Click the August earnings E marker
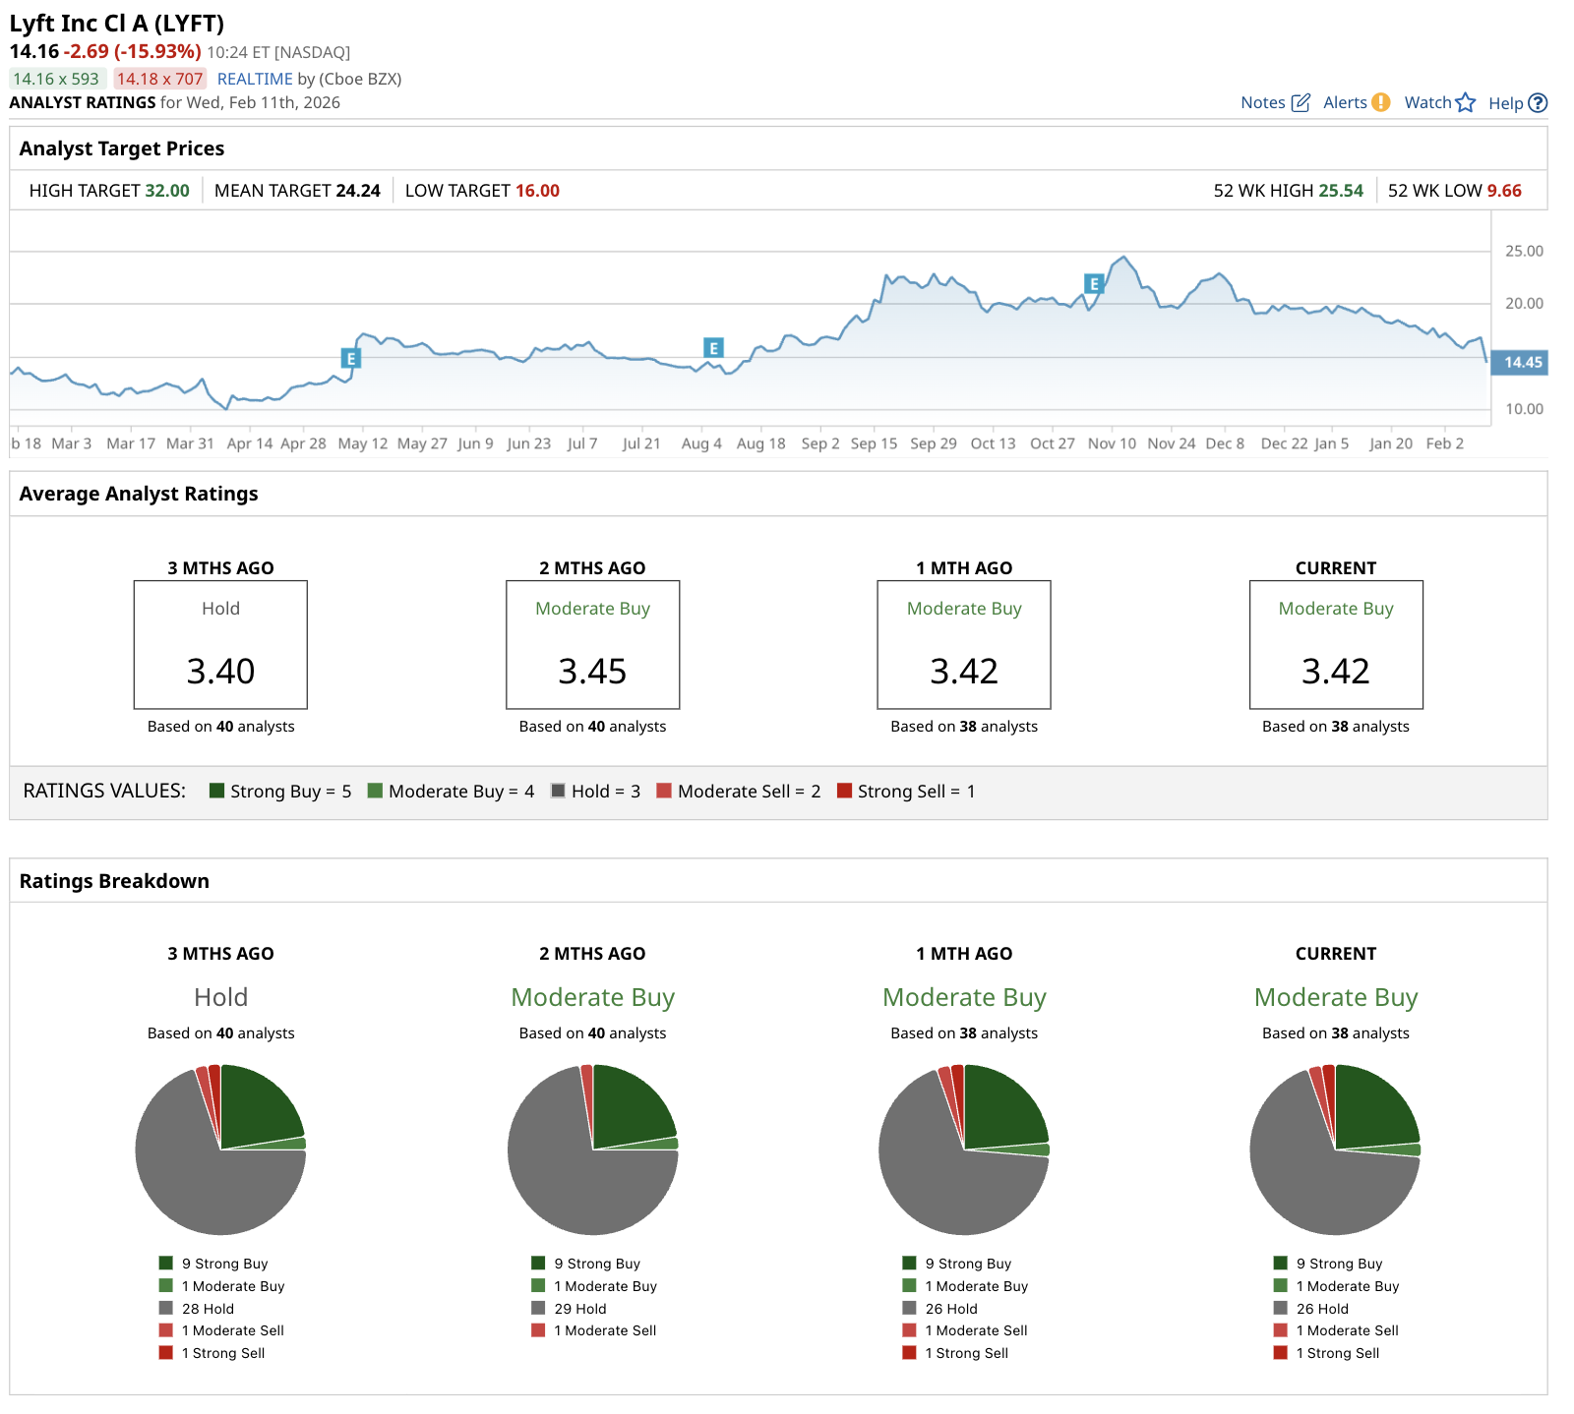This screenshot has width=1574, height=1414. [x=714, y=347]
